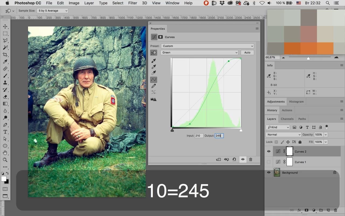Open the Sample Size dropdown
Screen dimensions: 345x216
point(53,11)
